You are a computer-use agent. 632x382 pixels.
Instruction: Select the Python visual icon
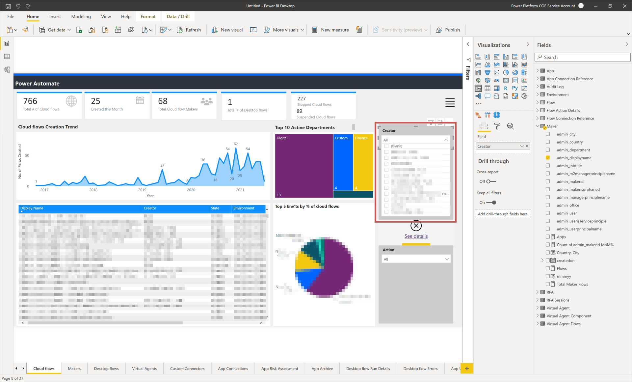(x=515, y=88)
